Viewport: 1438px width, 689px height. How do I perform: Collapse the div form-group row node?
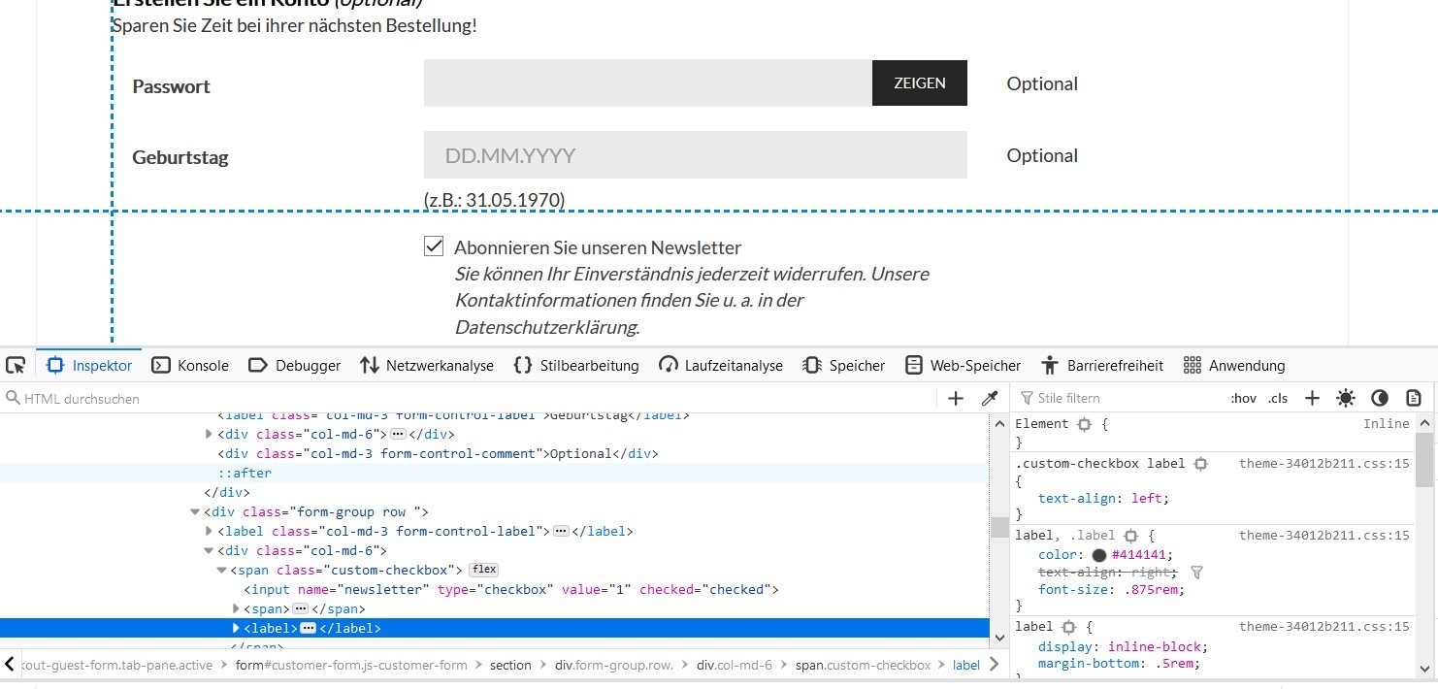tap(195, 511)
